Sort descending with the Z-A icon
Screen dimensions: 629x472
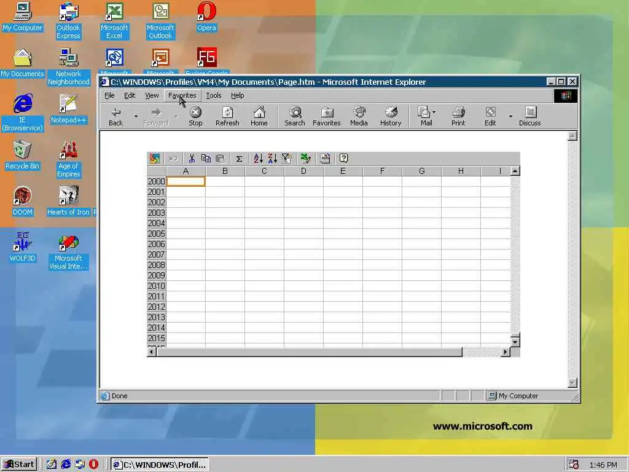click(272, 159)
